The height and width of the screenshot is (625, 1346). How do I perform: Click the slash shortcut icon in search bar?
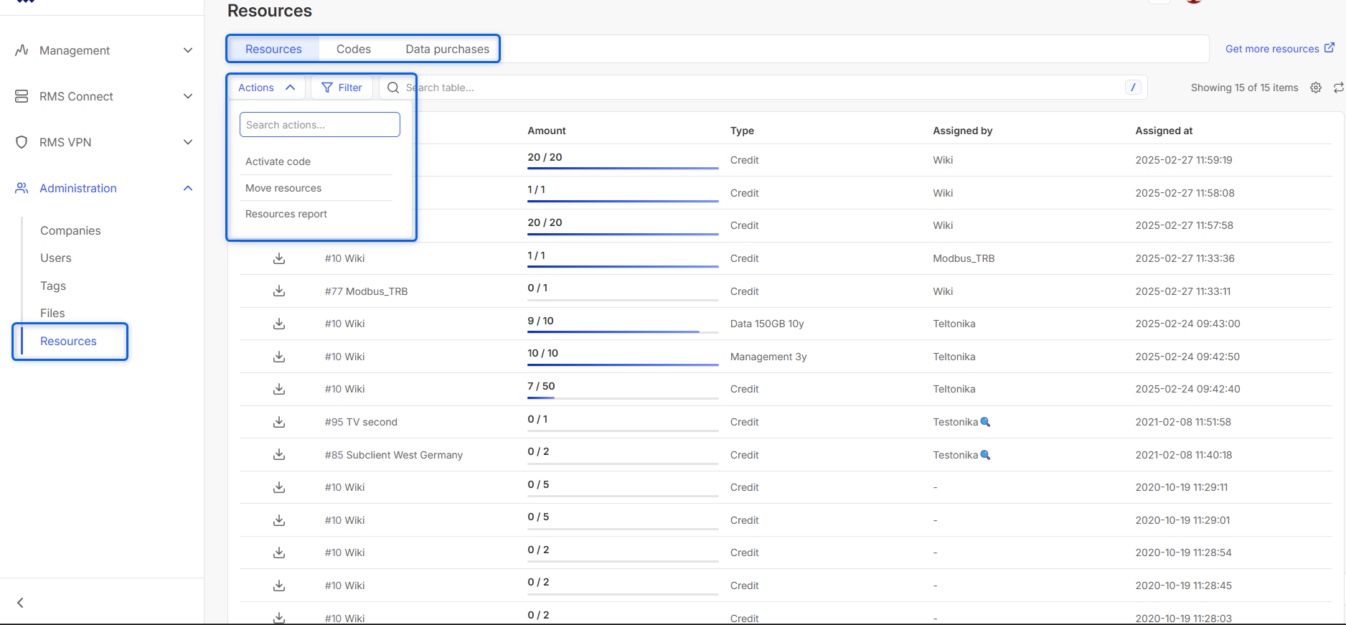pyautogui.click(x=1132, y=88)
